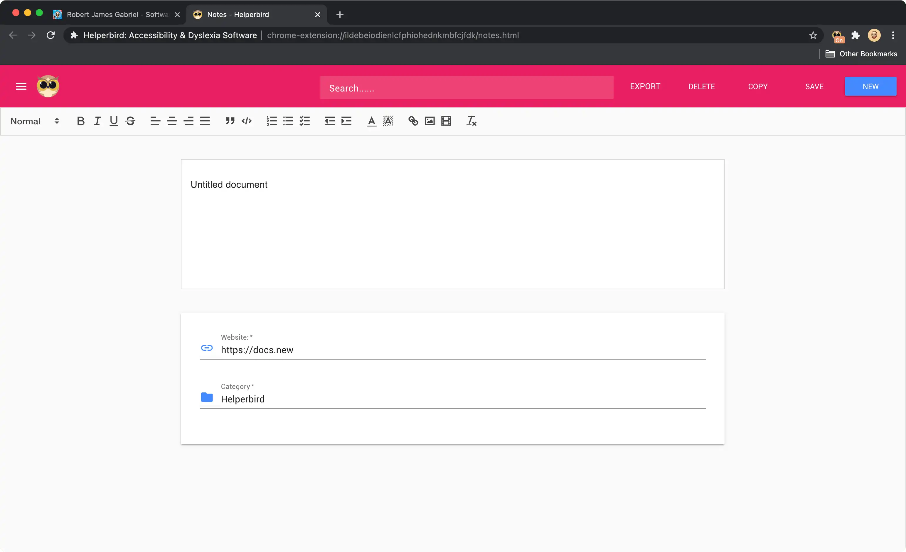Create a numbered list

coord(271,121)
